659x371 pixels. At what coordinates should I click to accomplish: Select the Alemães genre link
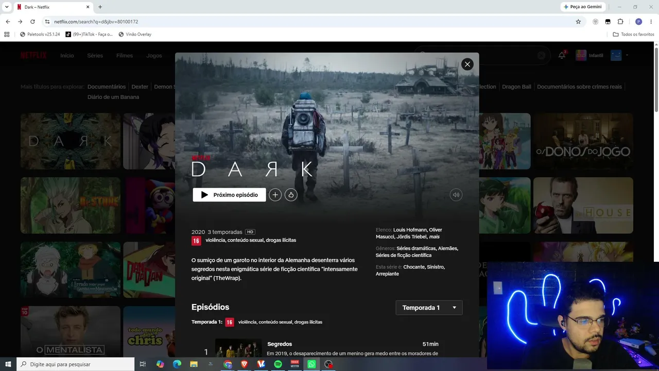(x=448, y=248)
